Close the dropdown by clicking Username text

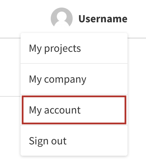pyautogui.click(x=103, y=19)
